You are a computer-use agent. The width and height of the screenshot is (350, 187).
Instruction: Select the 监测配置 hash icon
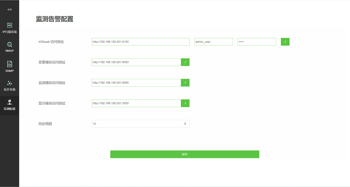point(10,102)
